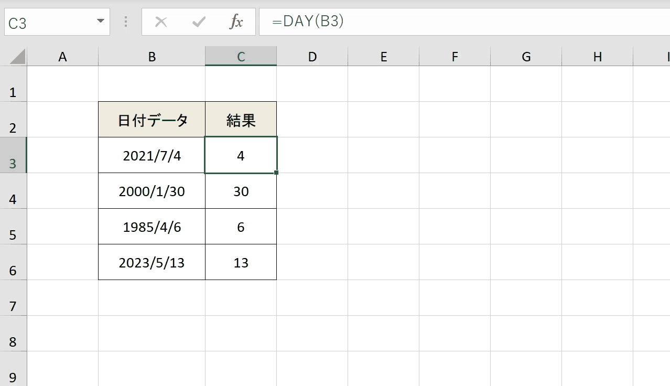Click the formula bar with =DAY(B3)

464,22
